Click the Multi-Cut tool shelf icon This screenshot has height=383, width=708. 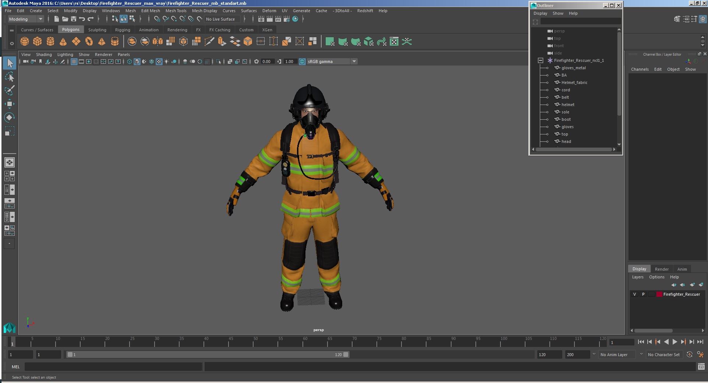tap(209, 42)
